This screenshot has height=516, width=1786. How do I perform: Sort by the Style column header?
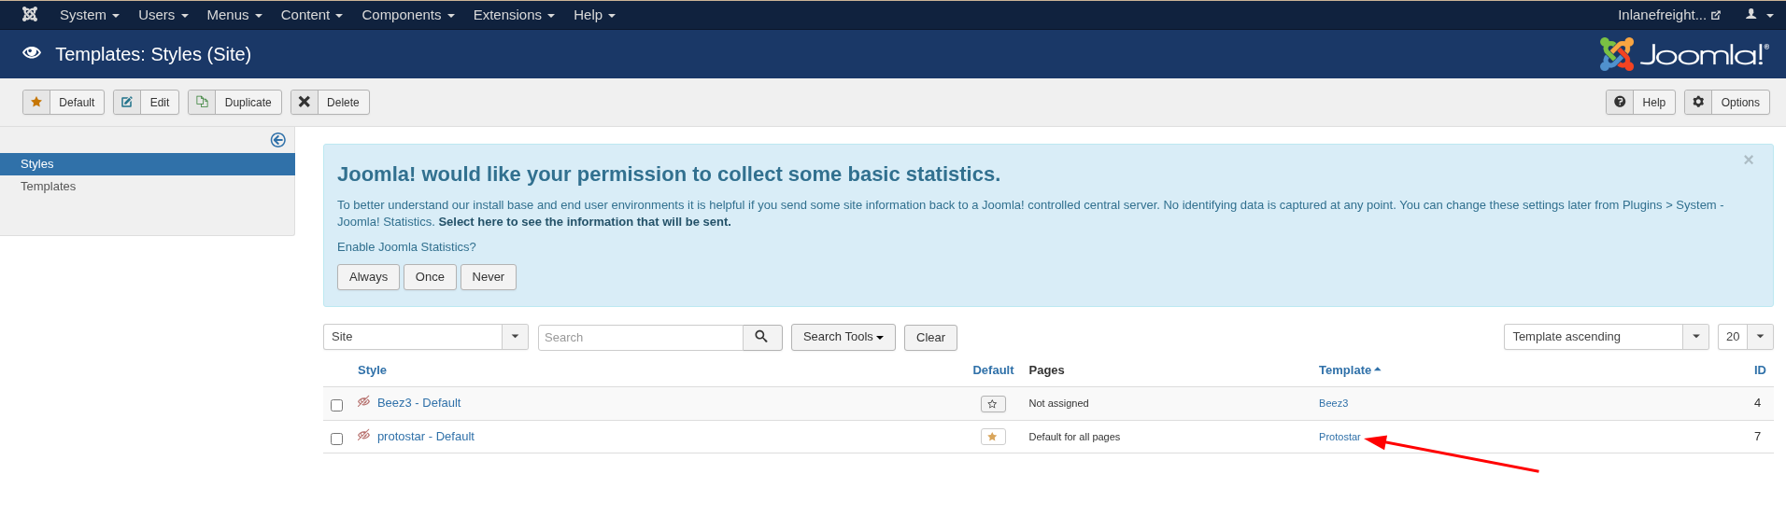(372, 370)
